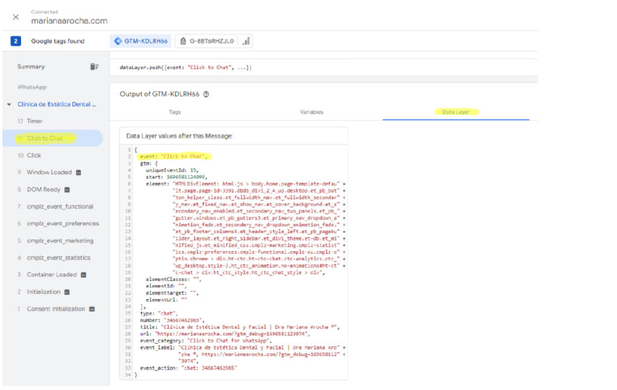Click the API icon beside Consent Initialization
The image size is (617, 390).
tap(92, 309)
